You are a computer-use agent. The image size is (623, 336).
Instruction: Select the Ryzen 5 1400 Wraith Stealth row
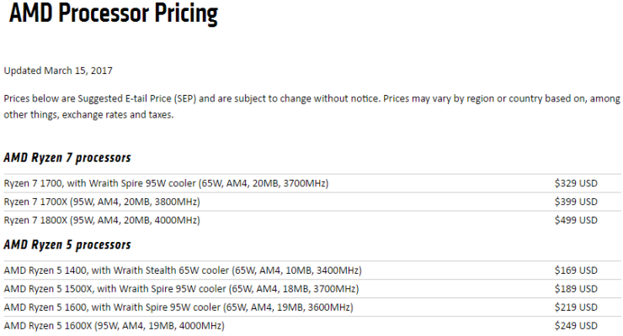tap(312, 270)
